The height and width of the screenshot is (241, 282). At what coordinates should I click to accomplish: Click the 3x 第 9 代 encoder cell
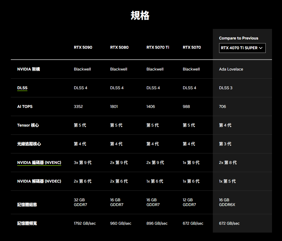(x=83, y=163)
